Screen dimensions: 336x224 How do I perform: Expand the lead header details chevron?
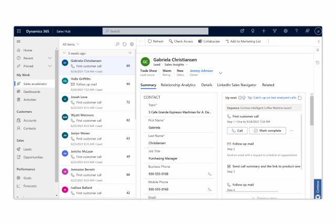point(220,72)
